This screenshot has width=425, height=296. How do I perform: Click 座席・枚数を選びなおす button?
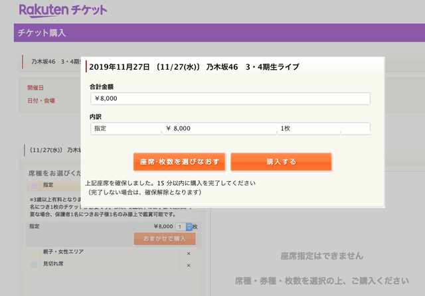tap(179, 162)
